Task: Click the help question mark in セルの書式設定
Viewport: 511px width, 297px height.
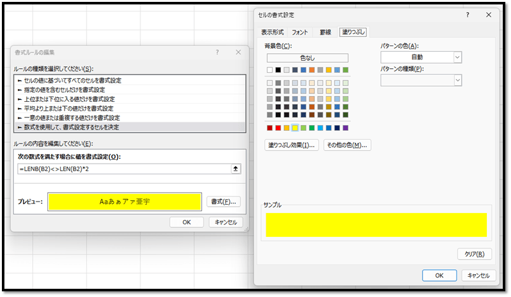Action: click(x=467, y=15)
